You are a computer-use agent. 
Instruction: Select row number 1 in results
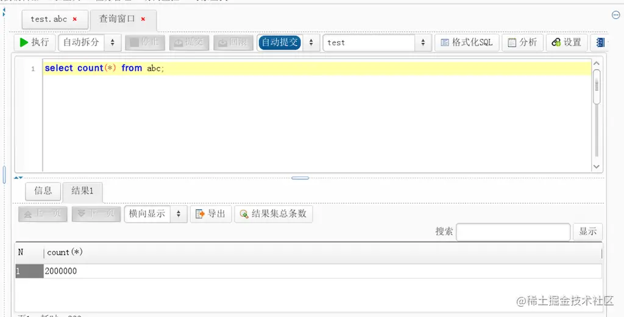tap(29, 271)
